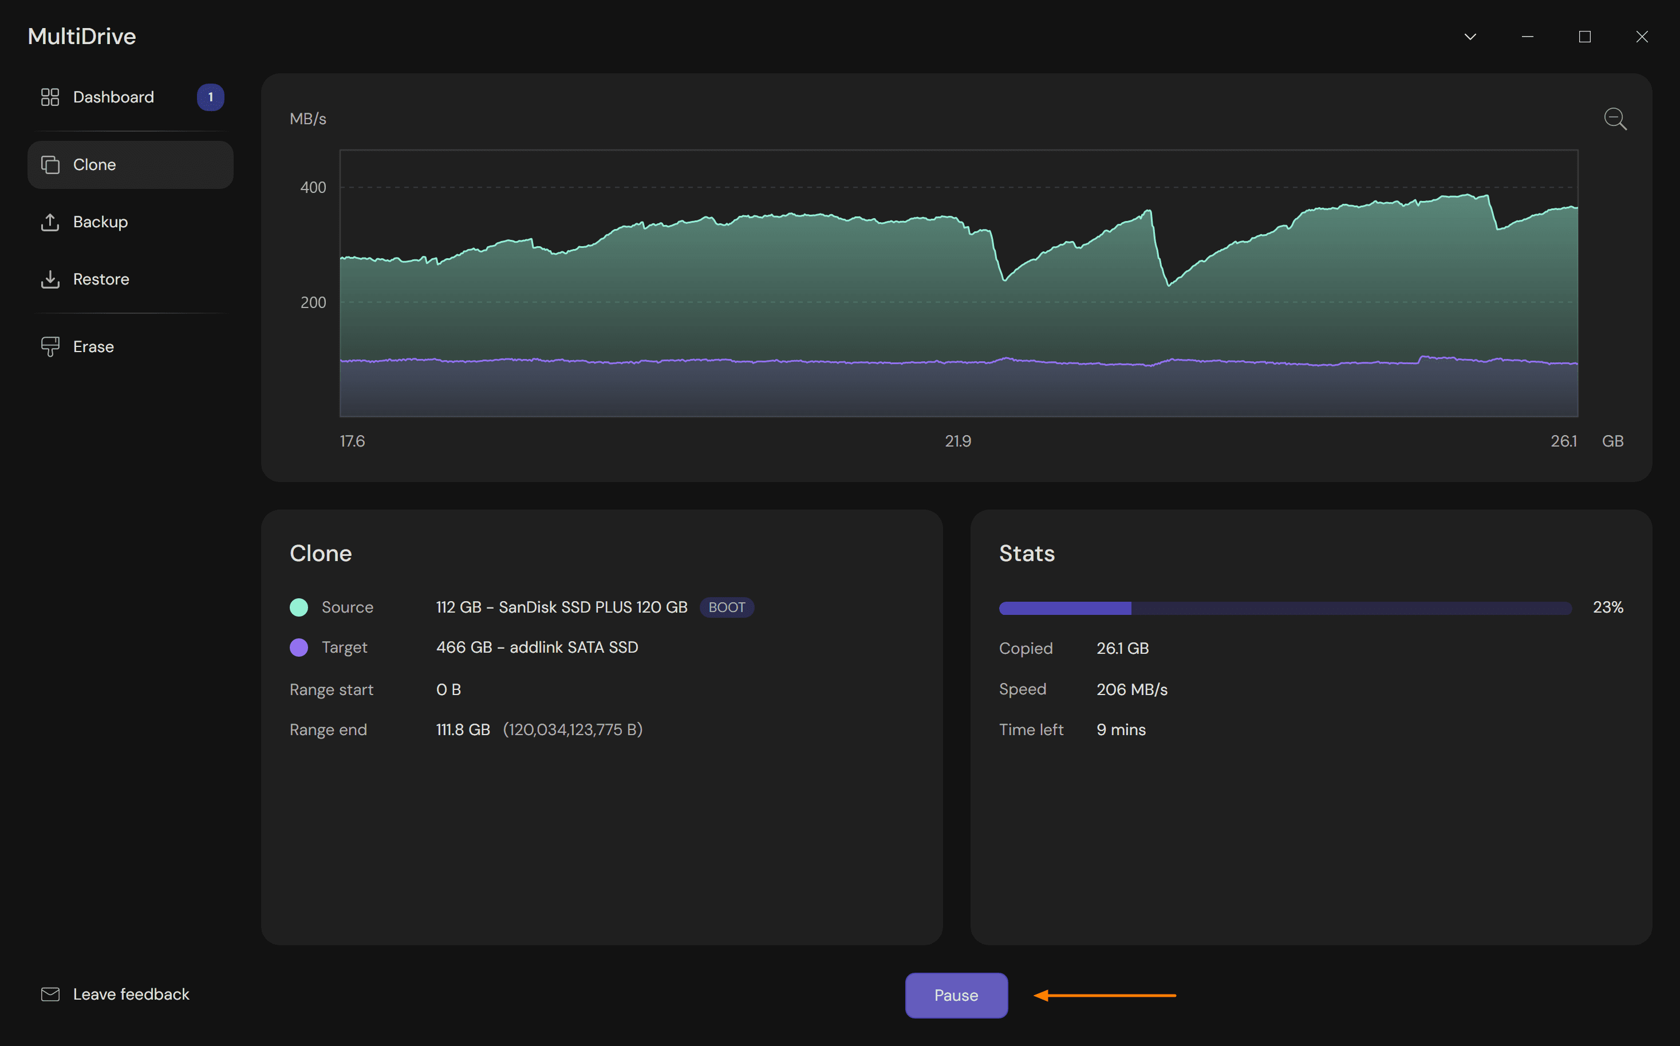Open the Backup section

100,222
